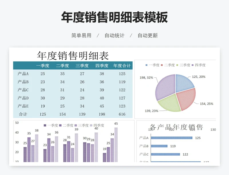229x175 pixels.
Task: Select 产品C second quarter cell 31
Action: 62,90
